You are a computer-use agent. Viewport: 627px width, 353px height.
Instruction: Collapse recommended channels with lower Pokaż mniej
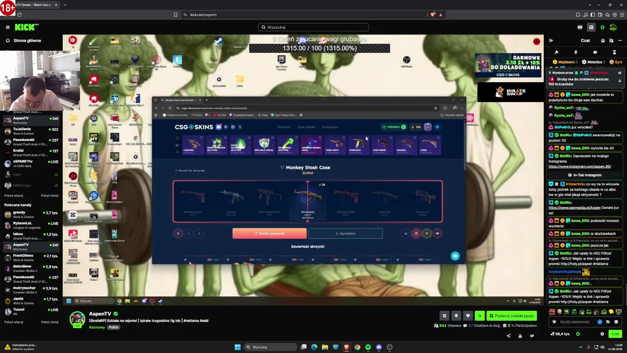[x=49, y=322]
